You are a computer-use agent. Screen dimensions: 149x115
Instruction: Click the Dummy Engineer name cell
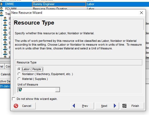coord(59,4)
